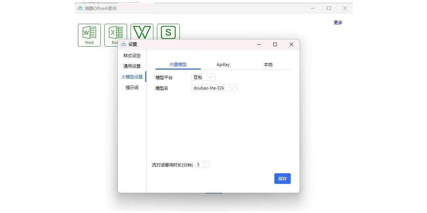Click the robot icon in 设置 title bar
427x213 pixels.
coord(123,44)
